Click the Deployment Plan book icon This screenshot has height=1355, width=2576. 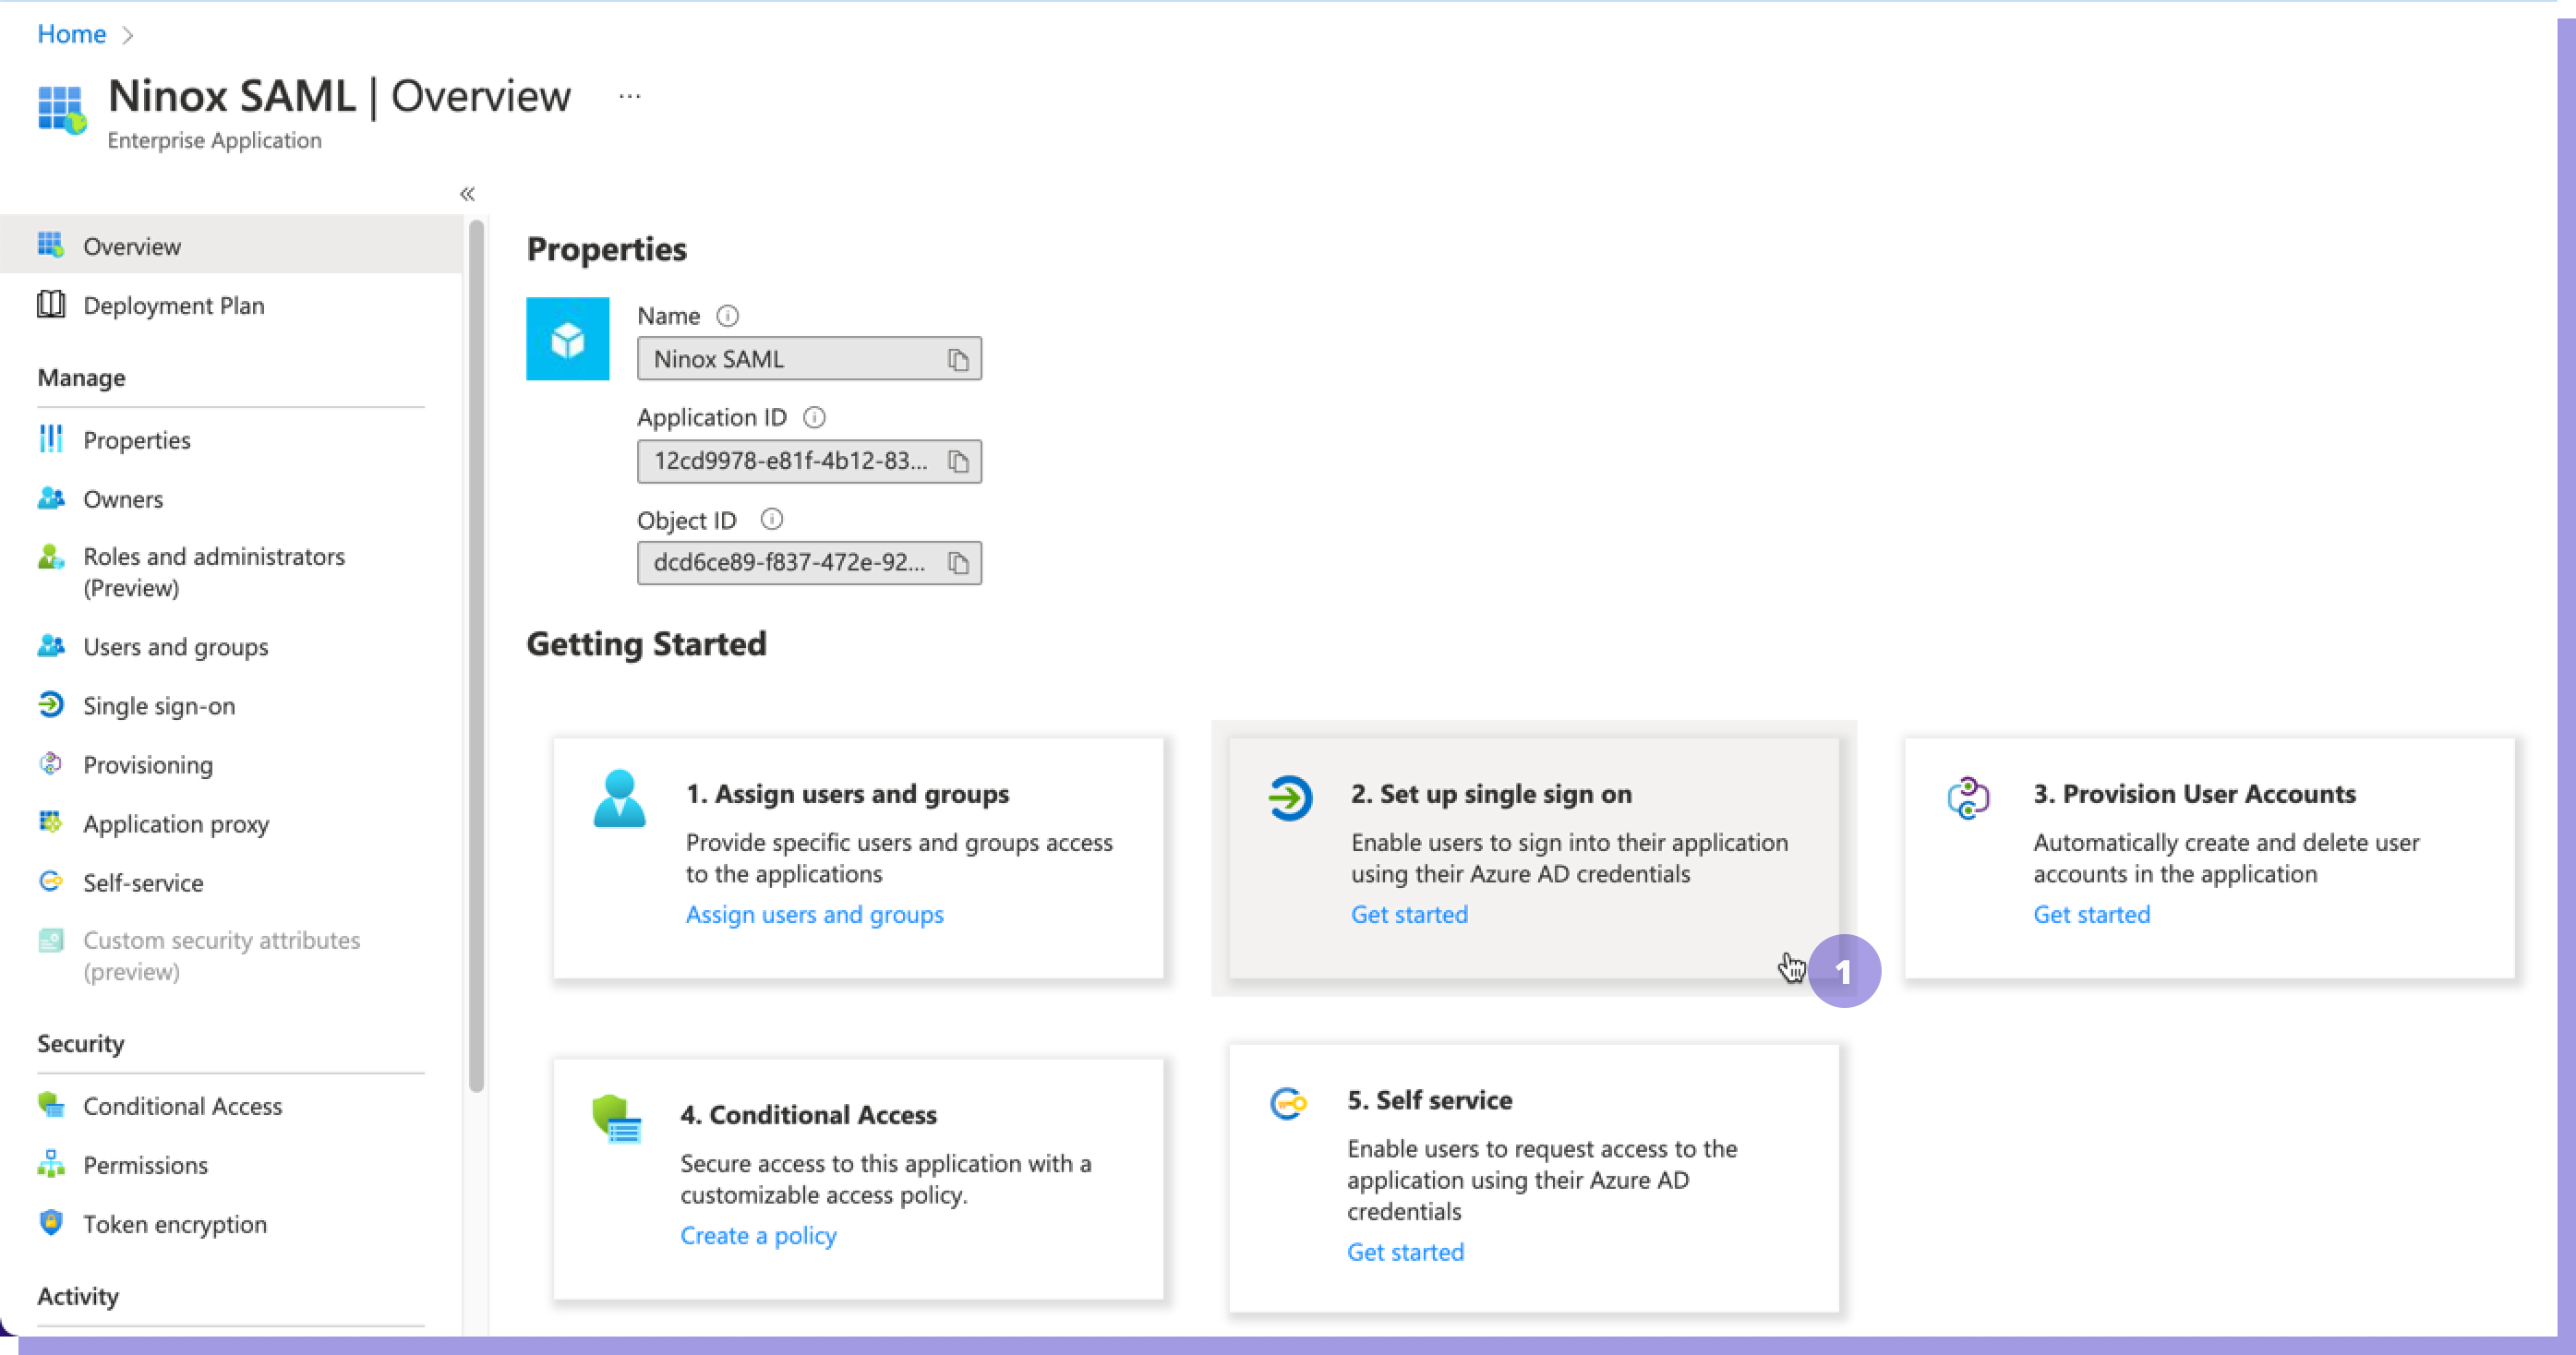point(51,304)
